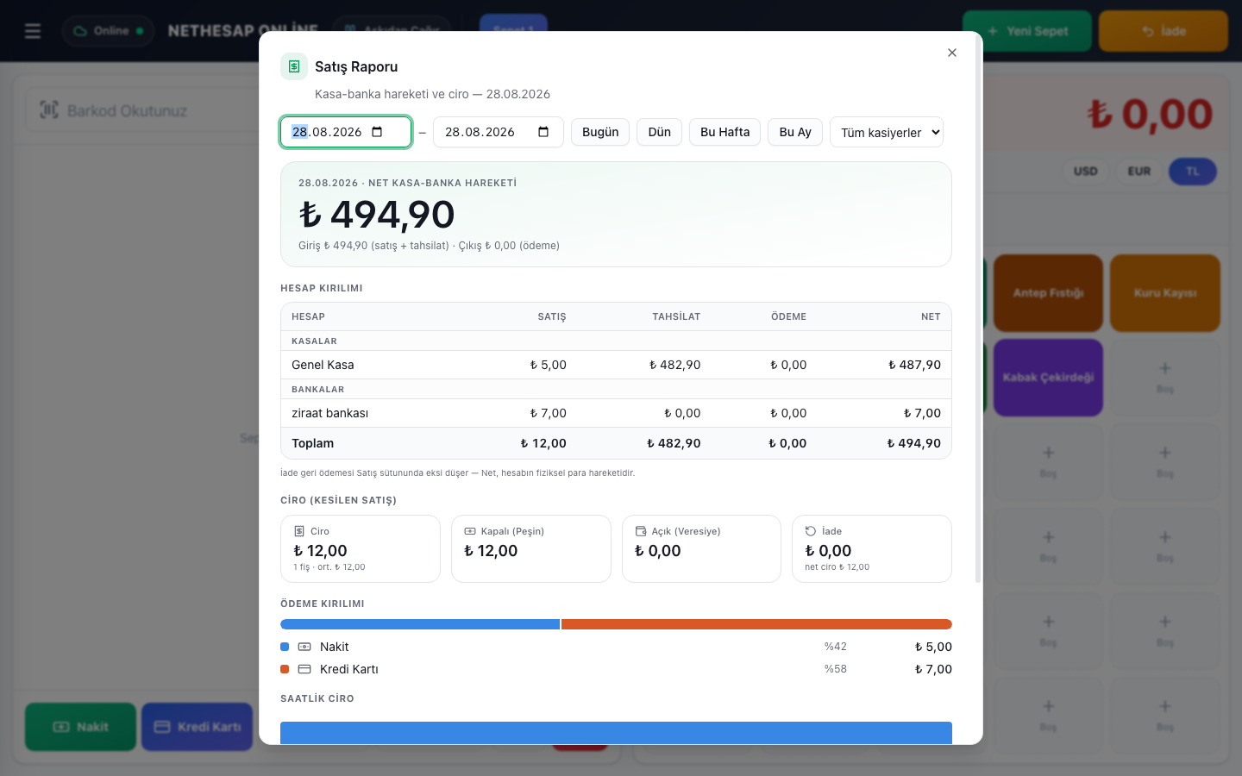The height and width of the screenshot is (776, 1242).
Task: Click the Kuru Kayısı product tile
Action: 1165,293
